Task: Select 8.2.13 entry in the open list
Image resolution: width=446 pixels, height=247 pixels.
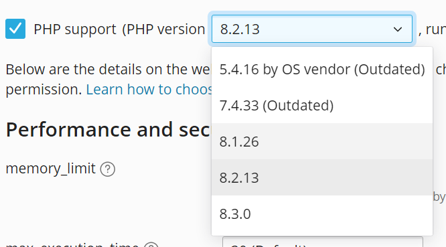Action: point(322,177)
